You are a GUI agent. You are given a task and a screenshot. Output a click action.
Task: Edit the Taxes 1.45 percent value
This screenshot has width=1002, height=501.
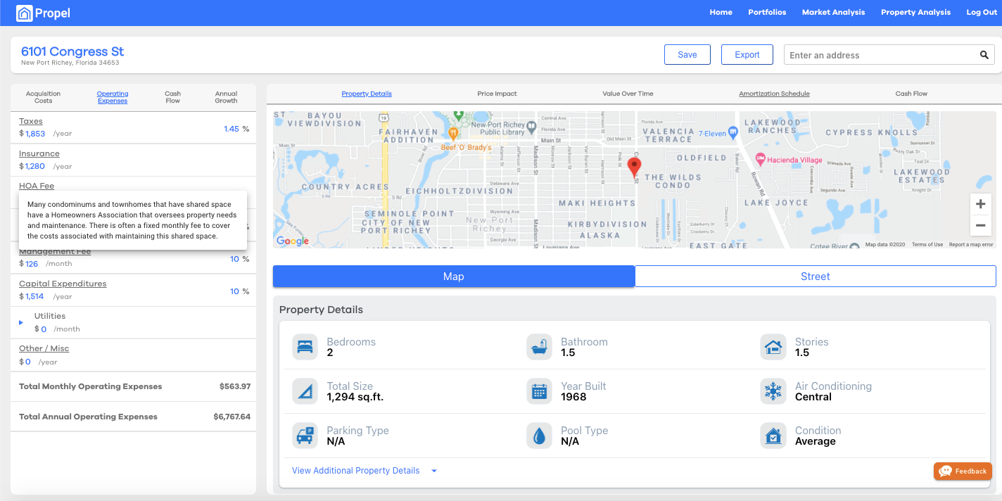tap(232, 129)
